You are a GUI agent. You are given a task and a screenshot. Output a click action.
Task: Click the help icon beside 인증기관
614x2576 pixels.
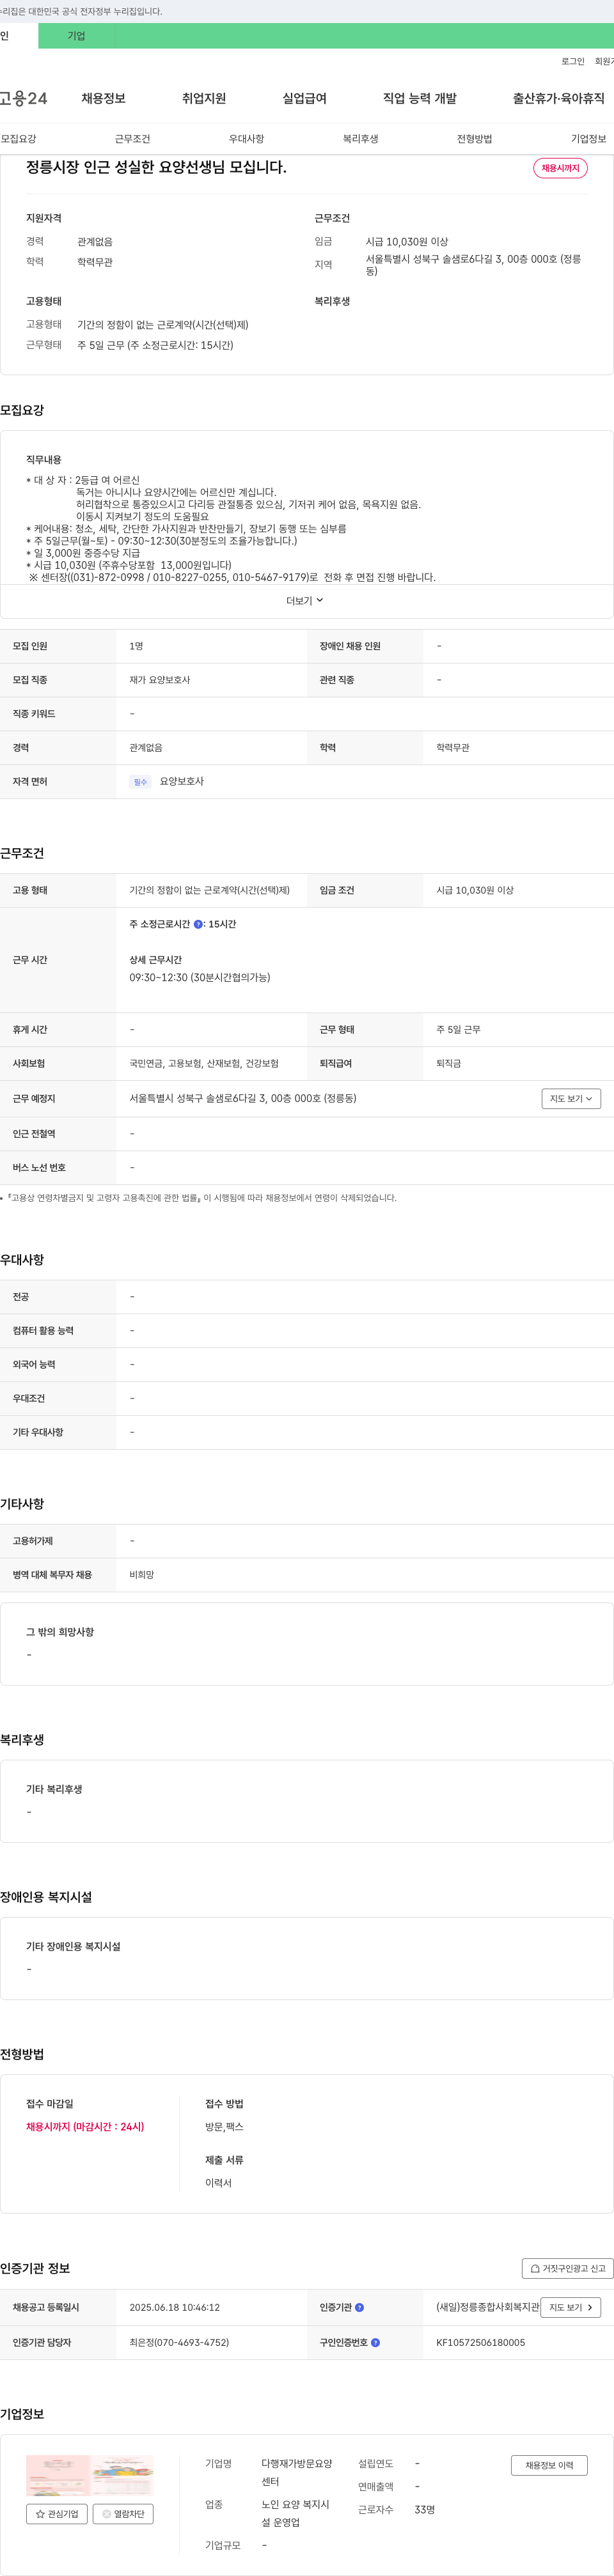coord(359,2308)
